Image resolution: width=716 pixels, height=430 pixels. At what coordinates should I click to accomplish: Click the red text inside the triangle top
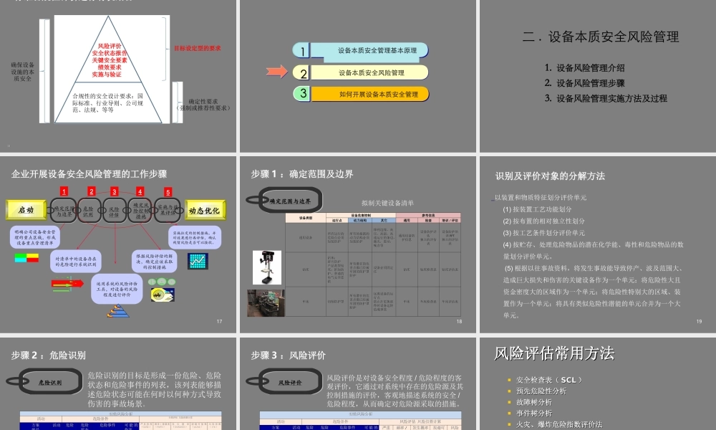[110, 59]
